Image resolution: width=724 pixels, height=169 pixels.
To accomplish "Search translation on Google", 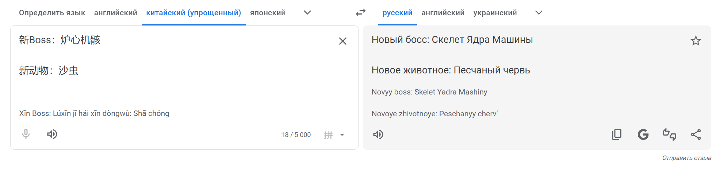I will click(643, 134).
